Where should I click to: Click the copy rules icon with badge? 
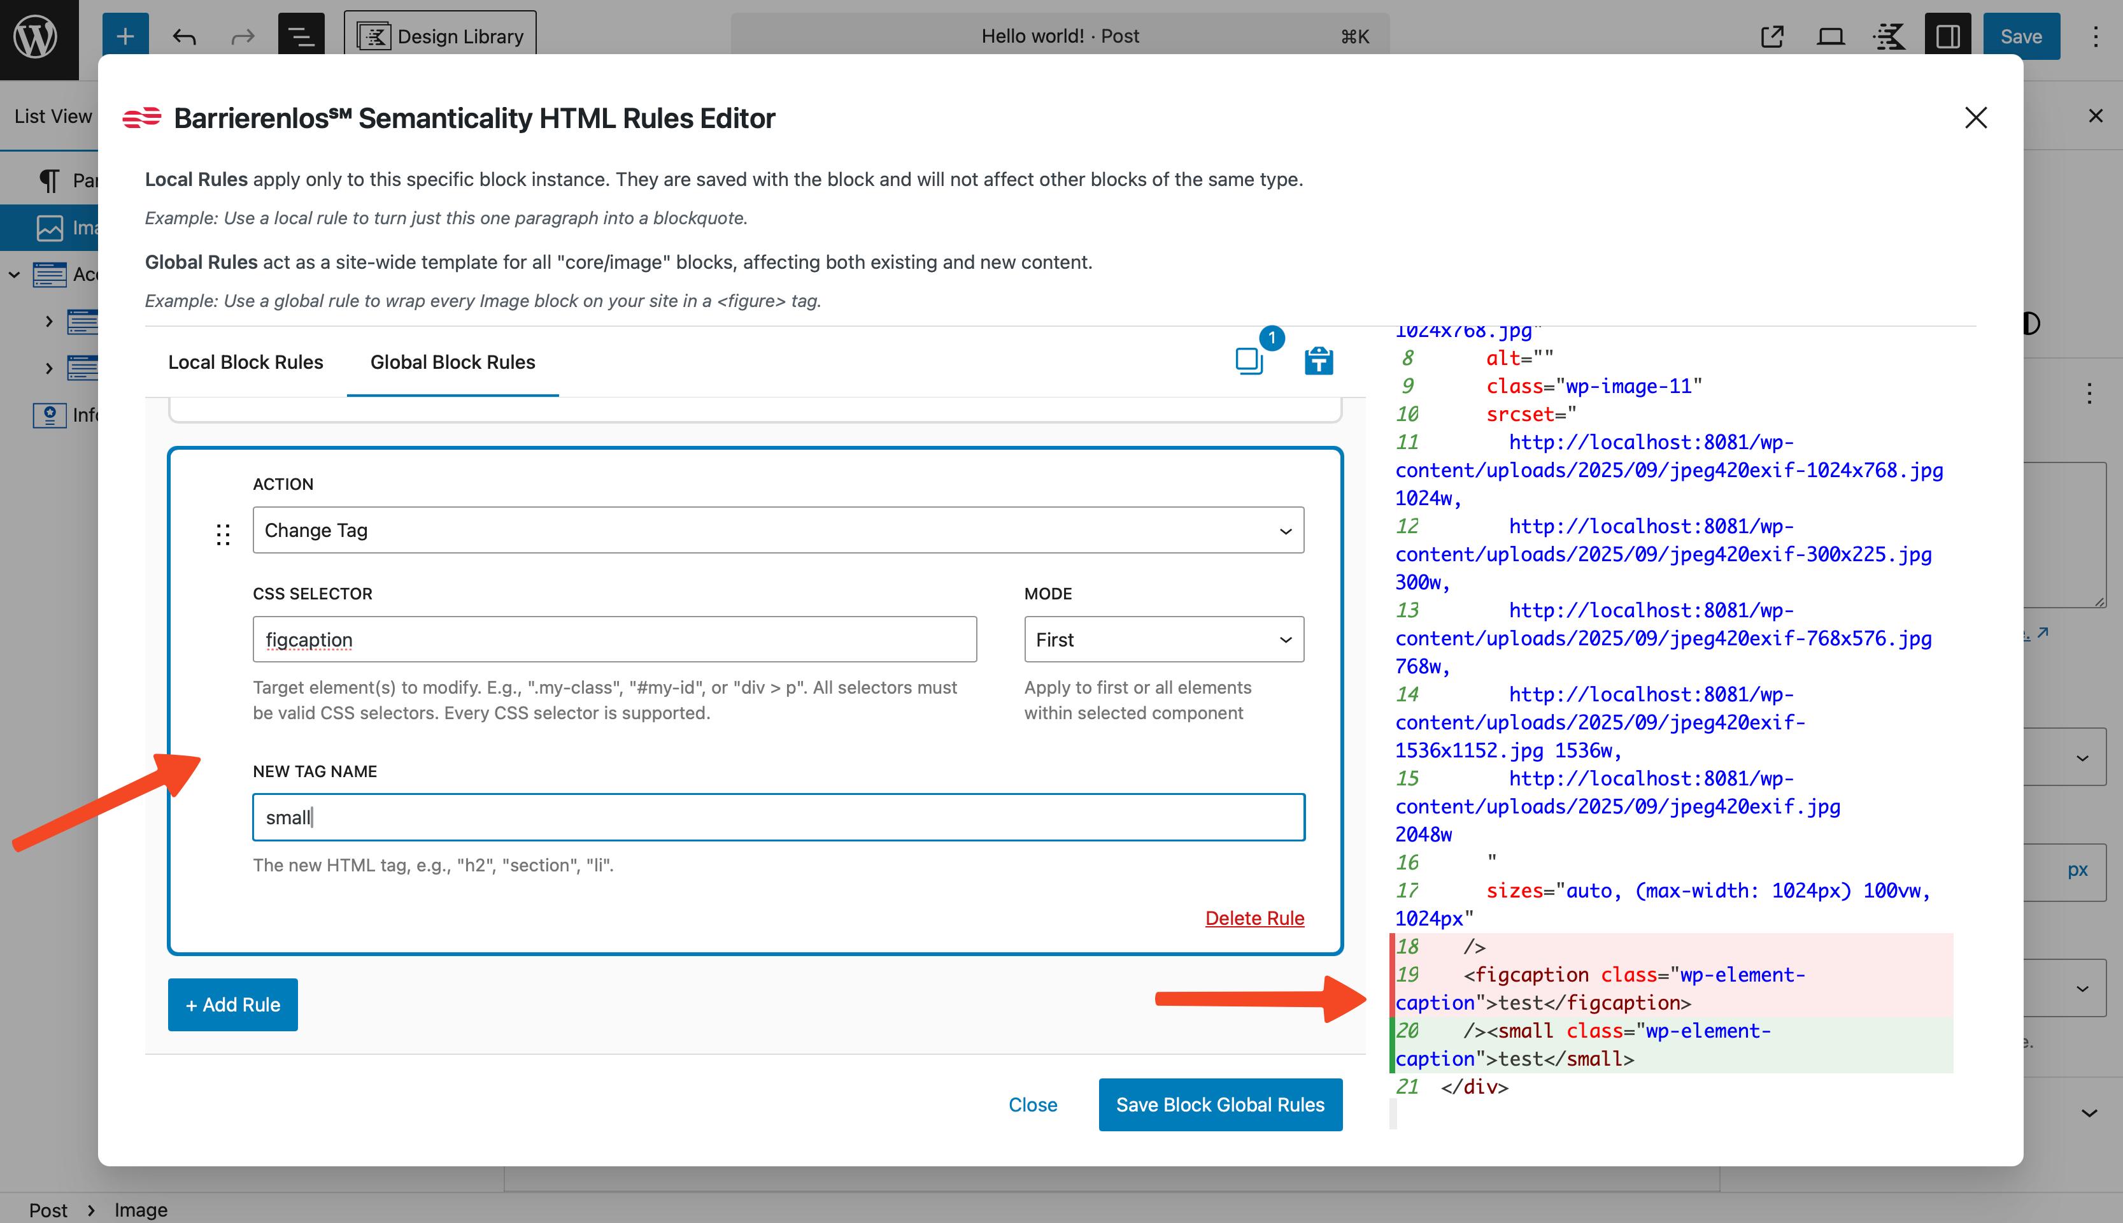point(1250,361)
